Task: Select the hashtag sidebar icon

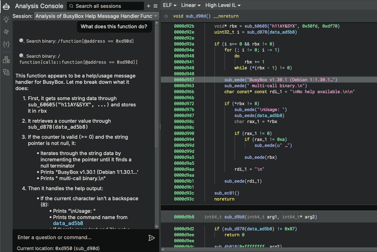Action: [6, 32]
